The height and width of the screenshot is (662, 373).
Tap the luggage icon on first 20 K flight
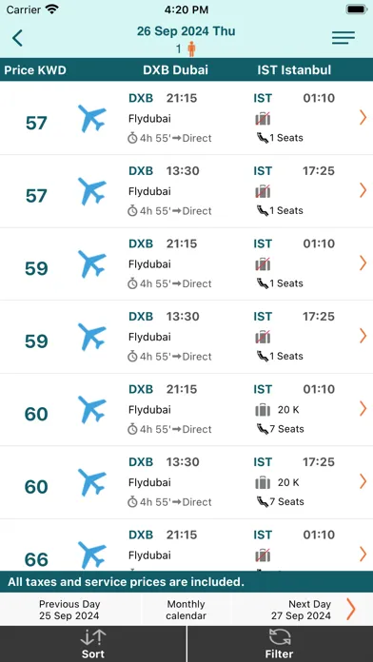pyautogui.click(x=263, y=410)
